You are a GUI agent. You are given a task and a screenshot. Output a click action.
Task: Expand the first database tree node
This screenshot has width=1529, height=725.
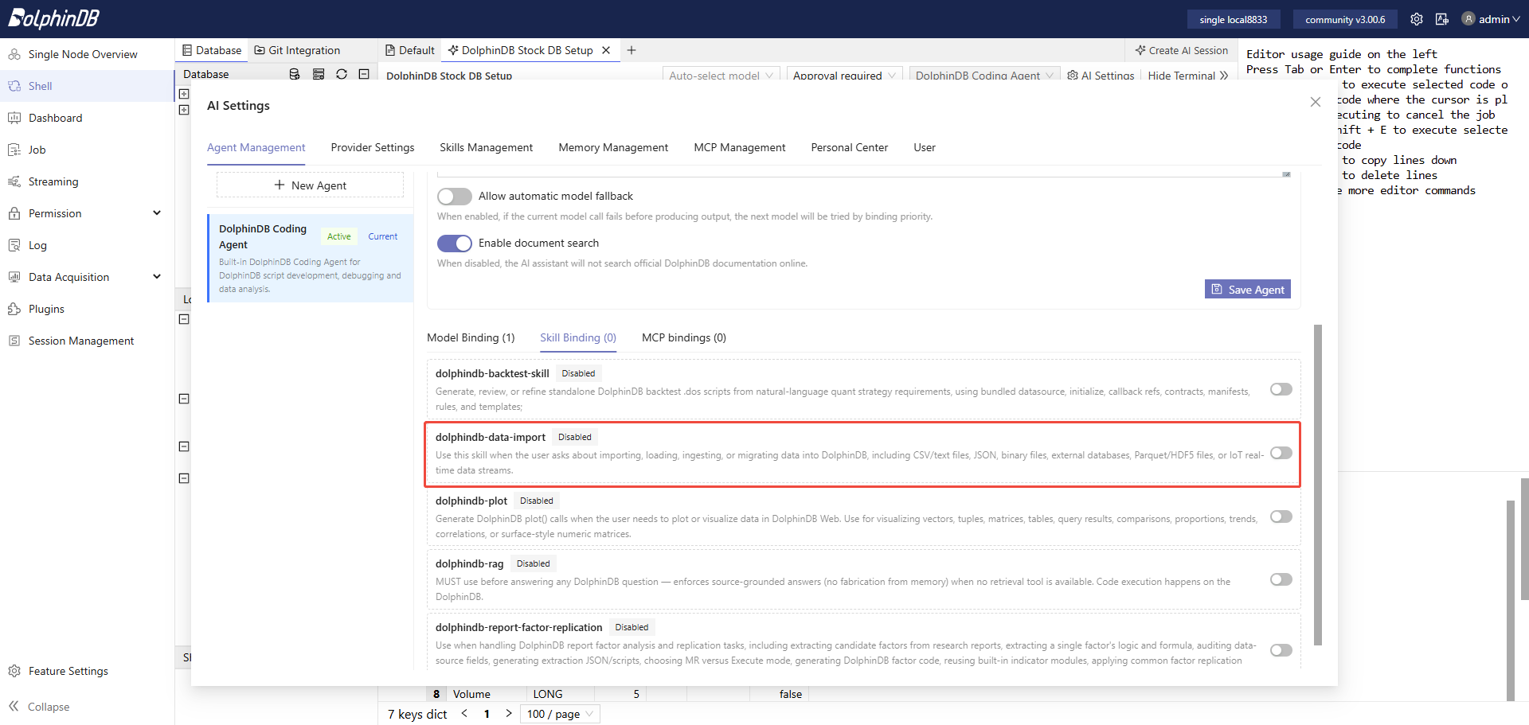(x=184, y=94)
